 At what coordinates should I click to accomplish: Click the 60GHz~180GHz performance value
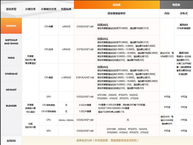pos(66,120)
